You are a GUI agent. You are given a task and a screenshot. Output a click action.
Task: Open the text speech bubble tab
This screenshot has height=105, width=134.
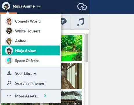coord(64,21)
